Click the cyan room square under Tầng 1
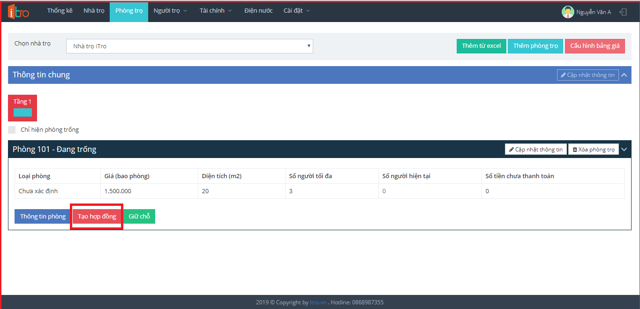Screen dimensions: 640x309 (x=23, y=113)
